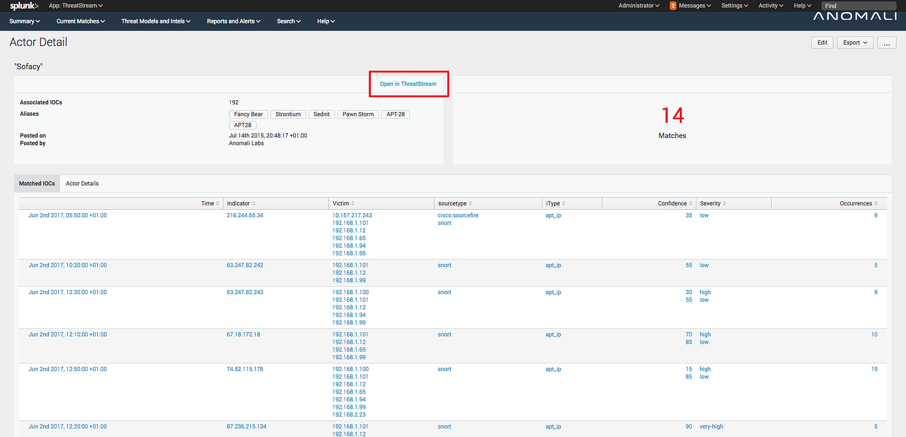Open indicator 63.247.82.242
This screenshot has width=906, height=437.
click(245, 265)
